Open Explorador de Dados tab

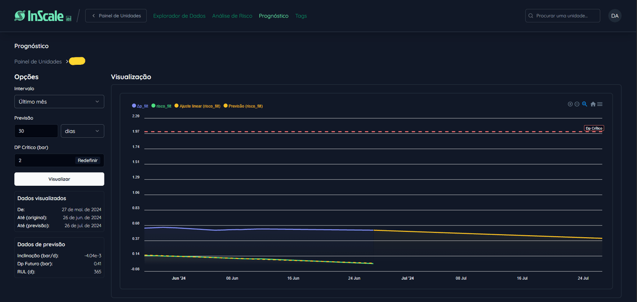[179, 16]
